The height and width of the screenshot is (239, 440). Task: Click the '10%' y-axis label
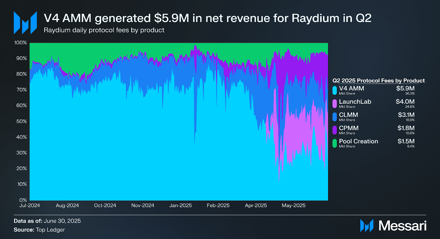pyautogui.click(x=22, y=184)
